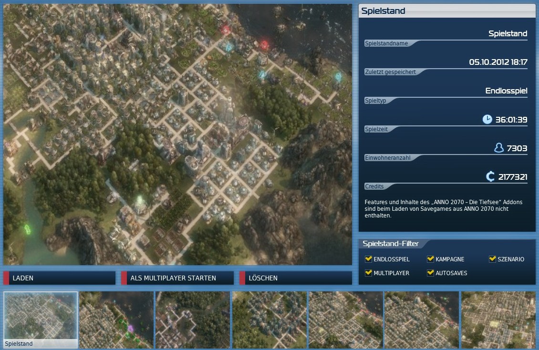The width and height of the screenshot is (539, 350).
Task: Select the sixth savegame thumbnail
Action: 422,320
